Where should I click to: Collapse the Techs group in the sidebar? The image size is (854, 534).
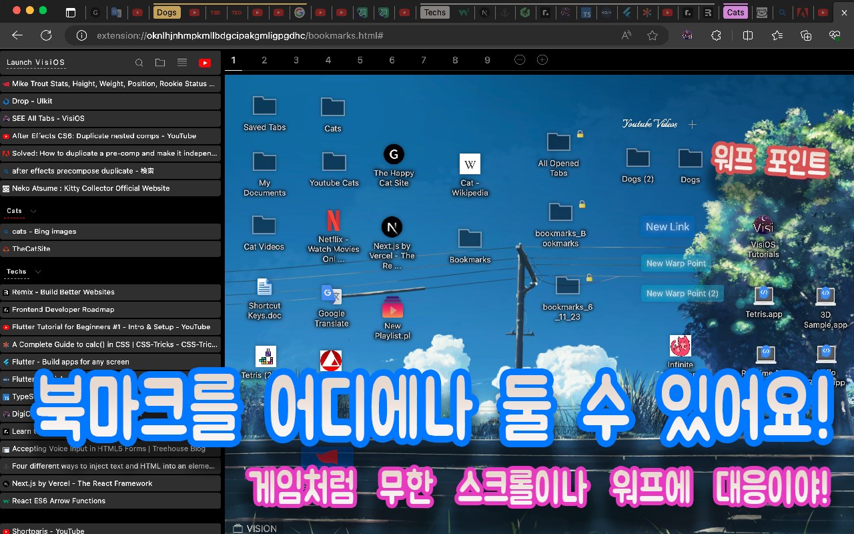pyautogui.click(x=38, y=272)
